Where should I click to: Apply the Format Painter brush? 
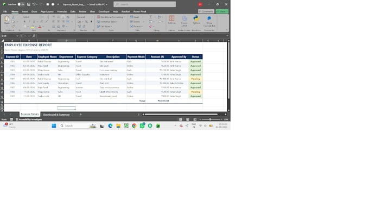(x=13, y=26)
